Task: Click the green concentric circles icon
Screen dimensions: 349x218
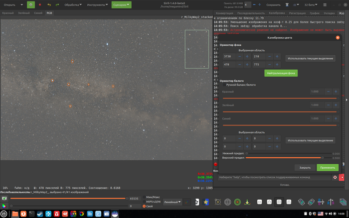Action: (238, 202)
